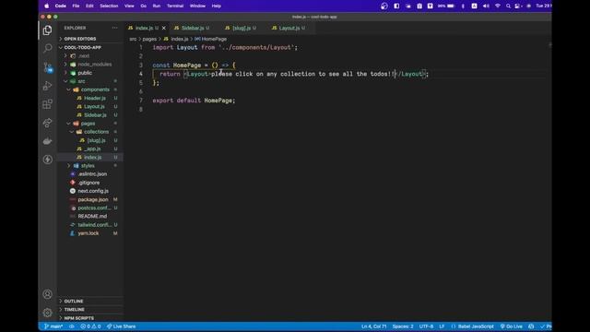
Task: Open Source Control view in activity bar
Action: 47,67
